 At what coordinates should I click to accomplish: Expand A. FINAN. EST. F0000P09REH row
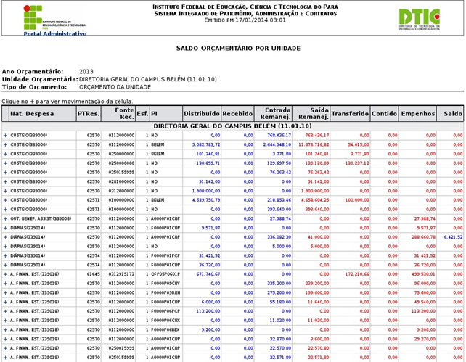coord(5,293)
